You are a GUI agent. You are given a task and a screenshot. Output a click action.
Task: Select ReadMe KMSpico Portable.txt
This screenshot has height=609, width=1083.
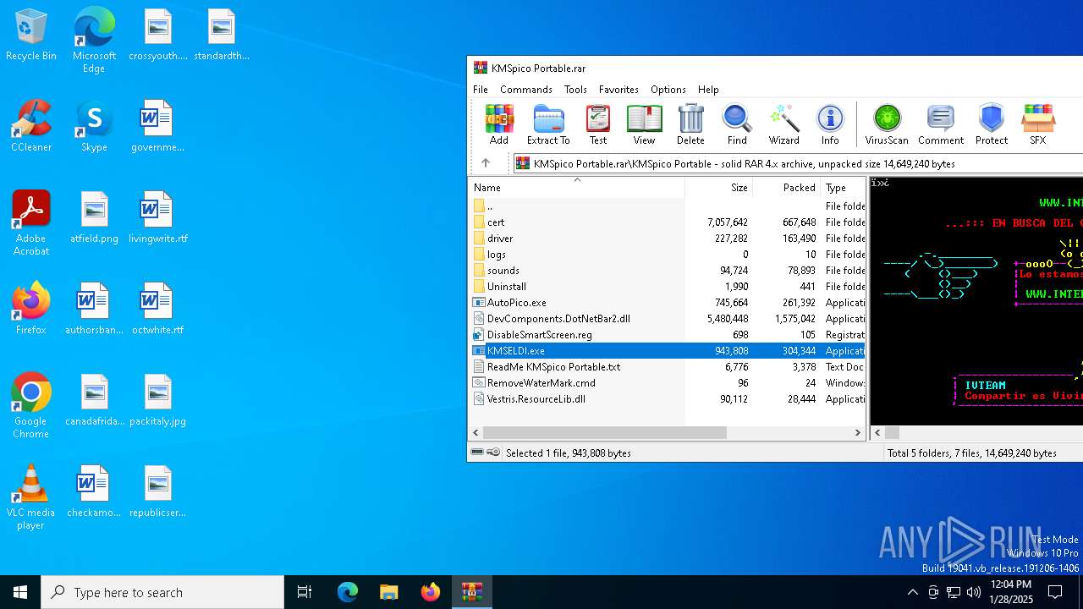click(x=667, y=366)
